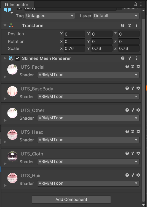
Task: Open the preset icon for UTS_BaseBody
Action: (x=133, y=88)
